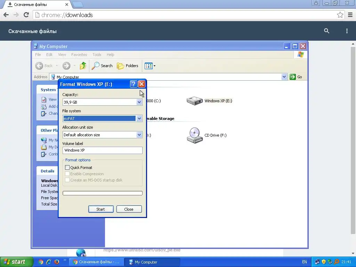
Task: Click Start button in Format dialog
Action: pyautogui.click(x=101, y=209)
